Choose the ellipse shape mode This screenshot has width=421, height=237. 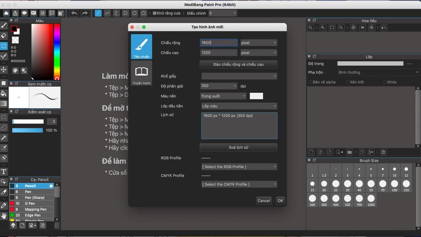click(134, 13)
